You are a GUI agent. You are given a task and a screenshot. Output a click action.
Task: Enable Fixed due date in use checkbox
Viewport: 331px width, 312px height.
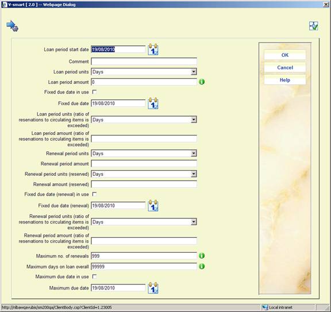[x=95, y=92]
